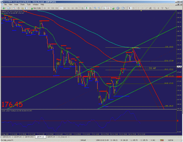Expand the Templates dropdown arrow
Image resolution: width=183 pixels, height=142 pixels.
125,8
